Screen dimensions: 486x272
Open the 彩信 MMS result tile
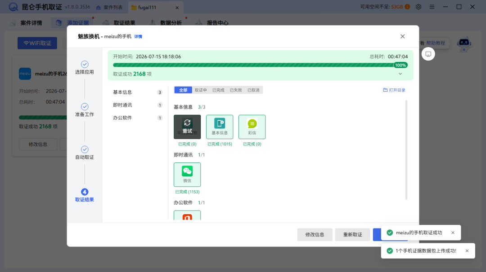[x=252, y=127]
